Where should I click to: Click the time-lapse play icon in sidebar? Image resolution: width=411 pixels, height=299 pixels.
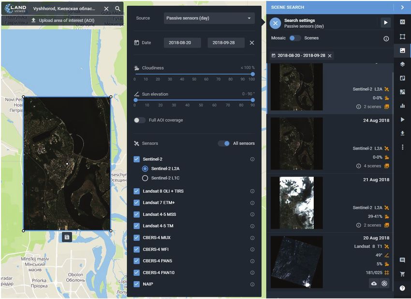pos(402,120)
